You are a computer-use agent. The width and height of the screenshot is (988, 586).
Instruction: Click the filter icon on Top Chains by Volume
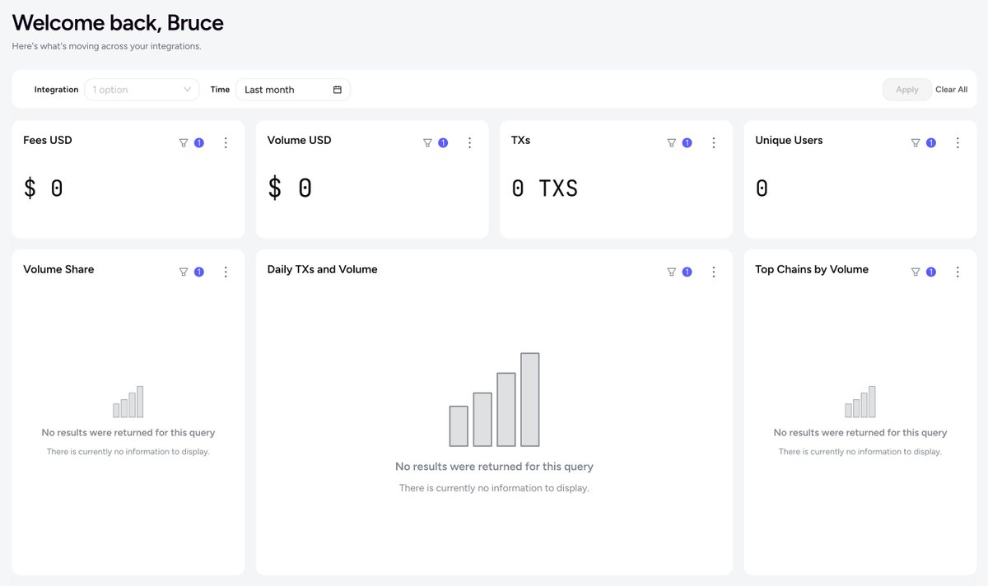pyautogui.click(x=916, y=272)
